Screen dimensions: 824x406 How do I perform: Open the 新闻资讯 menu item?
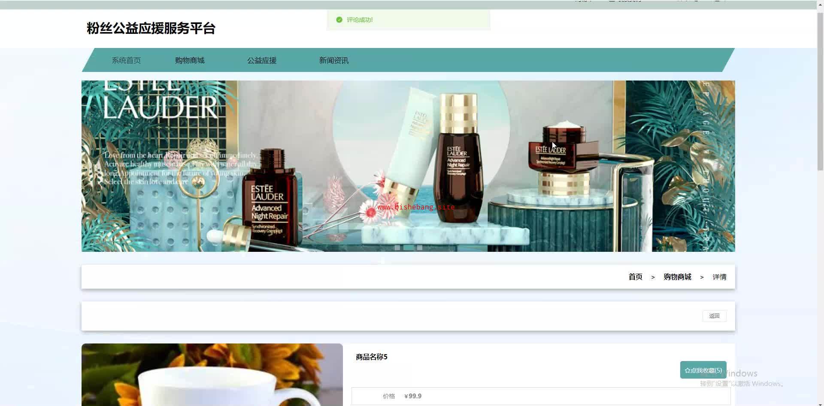tap(334, 60)
